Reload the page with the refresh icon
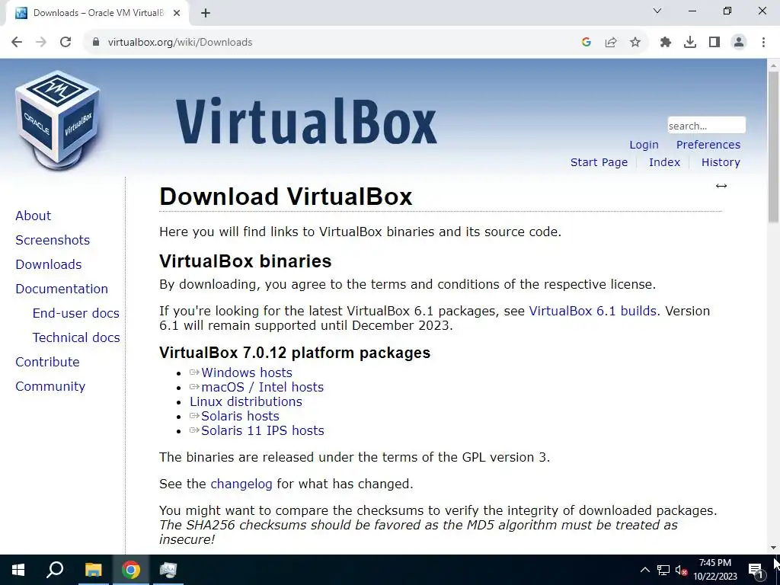The height and width of the screenshot is (585, 780). click(66, 43)
